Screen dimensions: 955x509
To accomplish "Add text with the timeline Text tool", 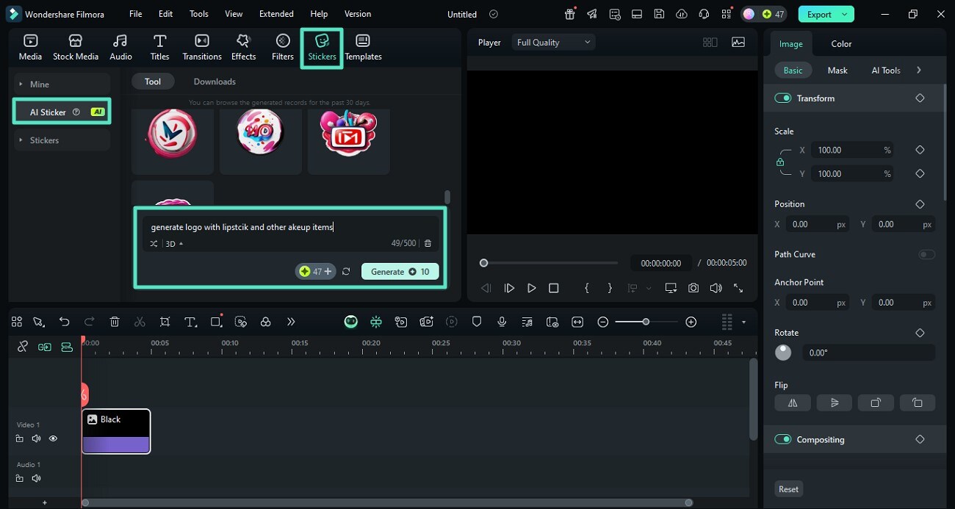I will pyautogui.click(x=190, y=322).
